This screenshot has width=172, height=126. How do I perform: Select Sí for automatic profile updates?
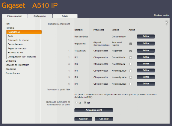76,103
